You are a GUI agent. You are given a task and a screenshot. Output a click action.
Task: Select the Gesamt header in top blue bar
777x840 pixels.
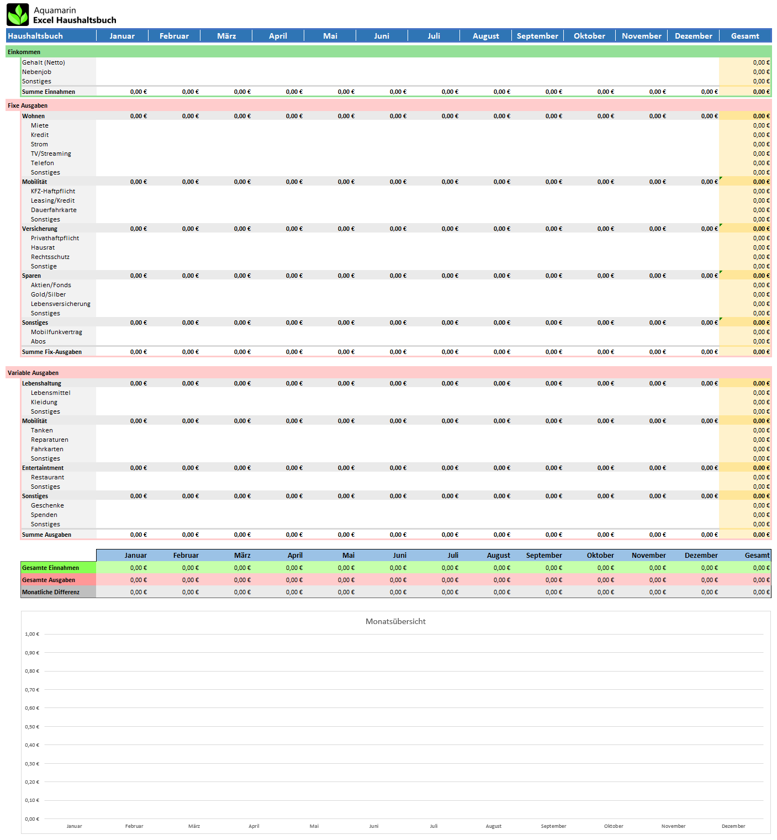pyautogui.click(x=745, y=36)
